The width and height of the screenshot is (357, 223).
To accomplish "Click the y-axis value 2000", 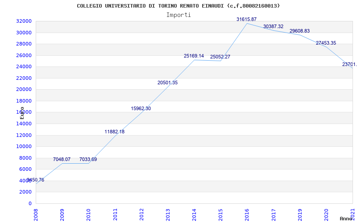I will [25, 192].
